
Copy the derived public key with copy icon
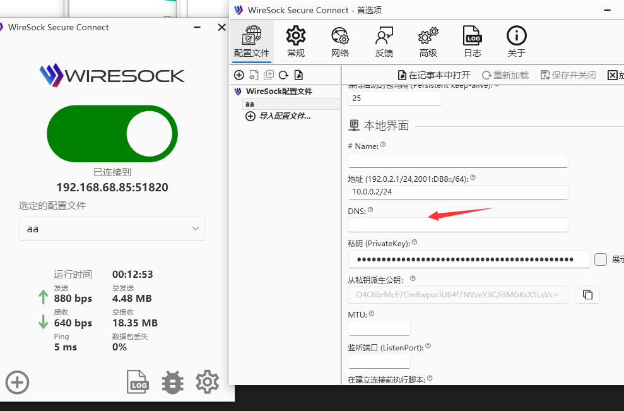587,295
